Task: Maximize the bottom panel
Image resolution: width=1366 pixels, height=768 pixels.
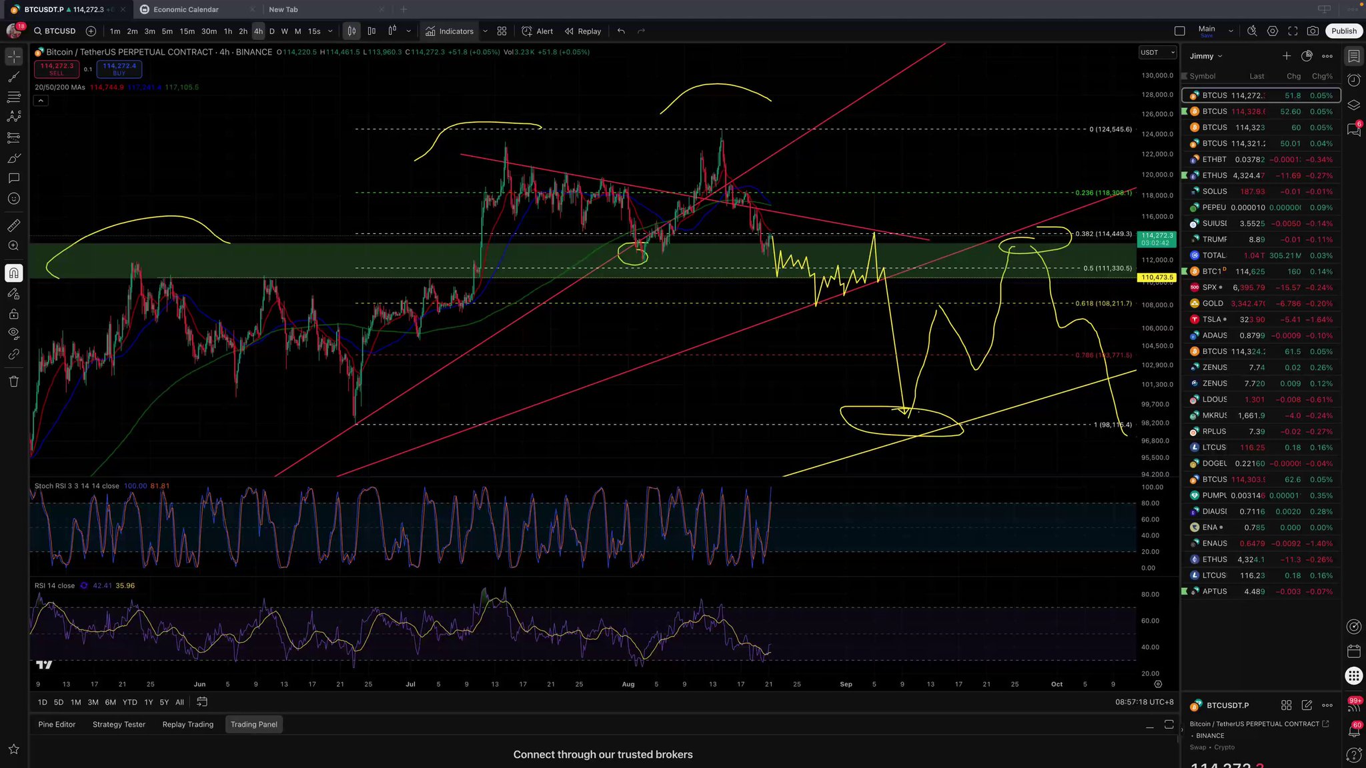Action: [x=1169, y=725]
